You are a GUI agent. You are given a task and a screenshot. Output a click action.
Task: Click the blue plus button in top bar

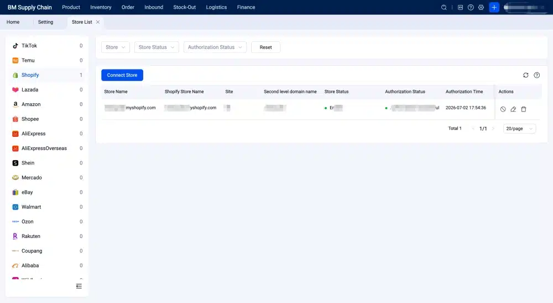point(494,7)
